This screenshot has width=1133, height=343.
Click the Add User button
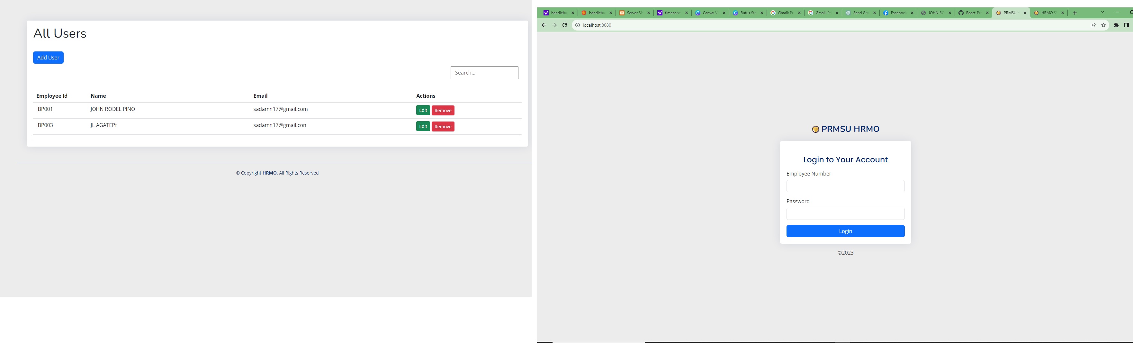pos(49,58)
